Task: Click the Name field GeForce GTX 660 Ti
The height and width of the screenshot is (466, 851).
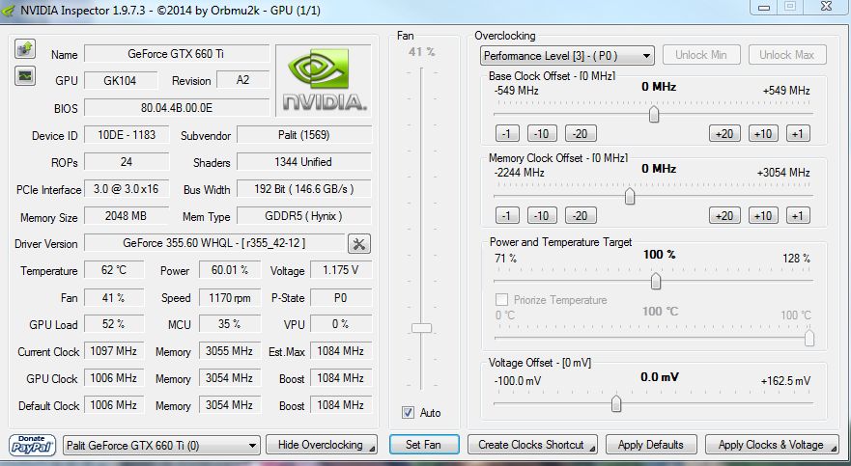Action: 177,54
